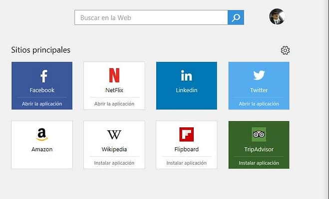This screenshot has height=199, width=329.
Task: Click the 'Twitter' tile label
Action: [259, 90]
